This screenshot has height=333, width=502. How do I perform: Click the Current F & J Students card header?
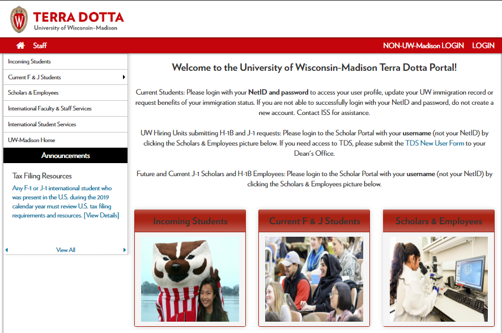pos(314,221)
